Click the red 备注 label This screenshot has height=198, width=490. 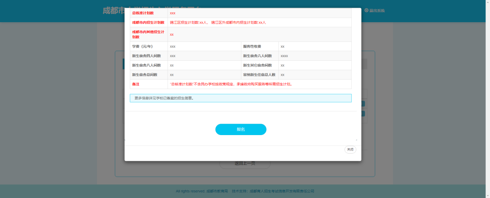tap(136, 84)
